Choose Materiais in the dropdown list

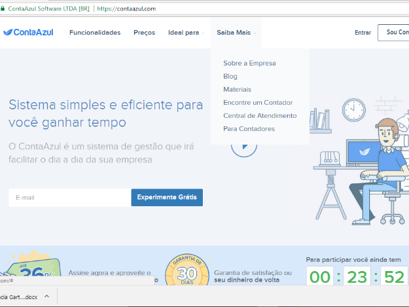(x=237, y=90)
